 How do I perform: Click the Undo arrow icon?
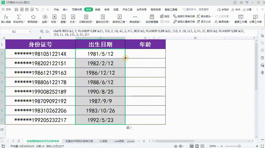[x=37, y=10]
